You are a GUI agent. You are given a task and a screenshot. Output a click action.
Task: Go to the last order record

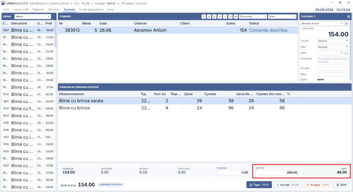pos(230,16)
